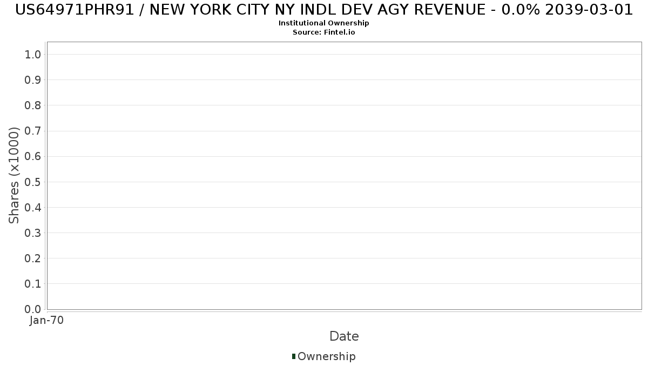Click the 0.3 y-axis tick label
648x365 pixels.
pyautogui.click(x=33, y=233)
